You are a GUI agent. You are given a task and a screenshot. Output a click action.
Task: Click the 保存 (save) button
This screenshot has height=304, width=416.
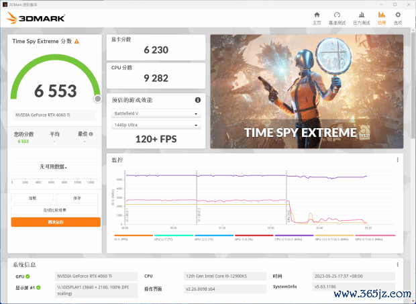pos(77,198)
